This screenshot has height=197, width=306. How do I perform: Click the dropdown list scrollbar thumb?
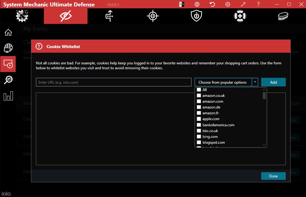coord(264,96)
